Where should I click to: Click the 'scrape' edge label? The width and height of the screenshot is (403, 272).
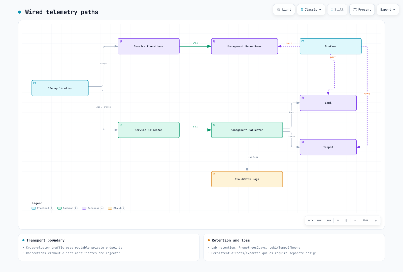103,63
